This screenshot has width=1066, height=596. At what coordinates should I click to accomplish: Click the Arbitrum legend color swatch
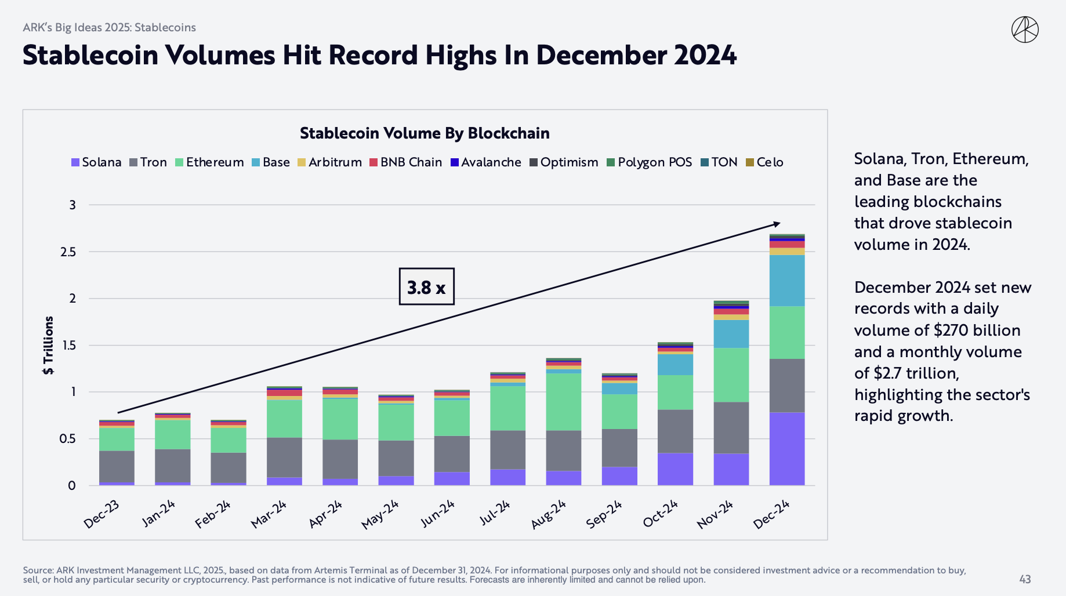(302, 162)
